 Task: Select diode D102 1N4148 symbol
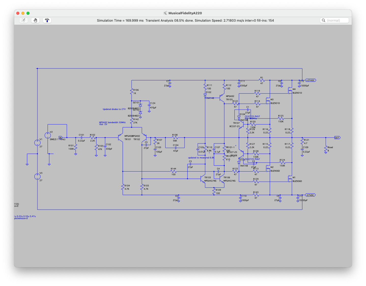[x=205, y=95]
